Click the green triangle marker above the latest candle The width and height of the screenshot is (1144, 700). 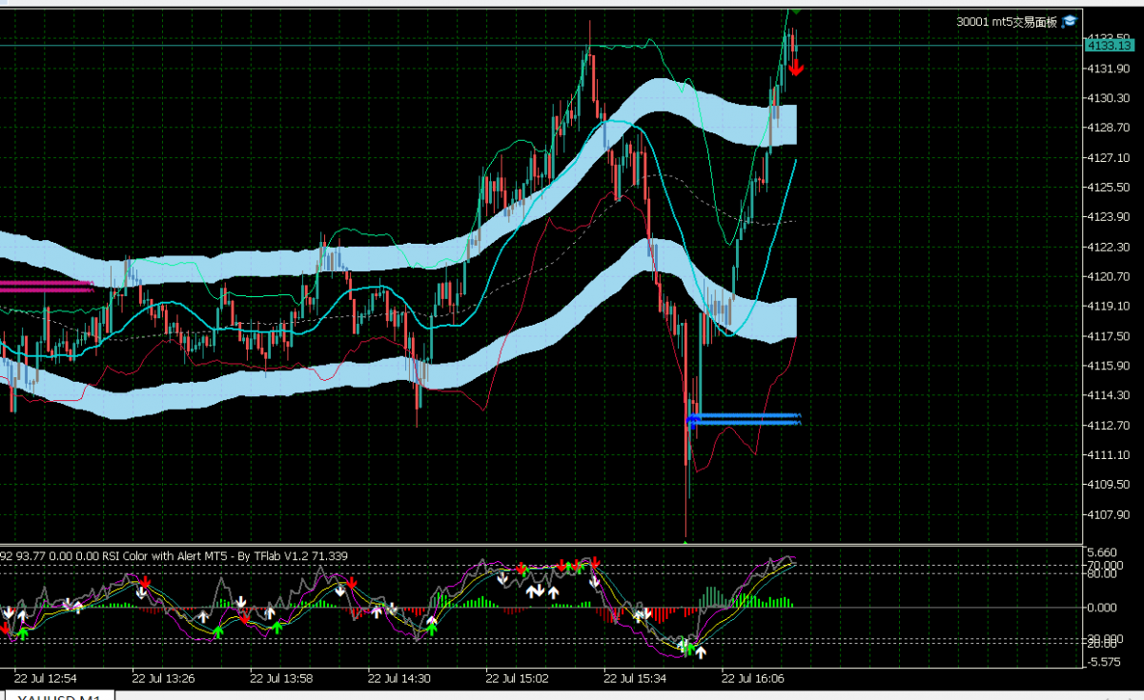tap(794, 10)
